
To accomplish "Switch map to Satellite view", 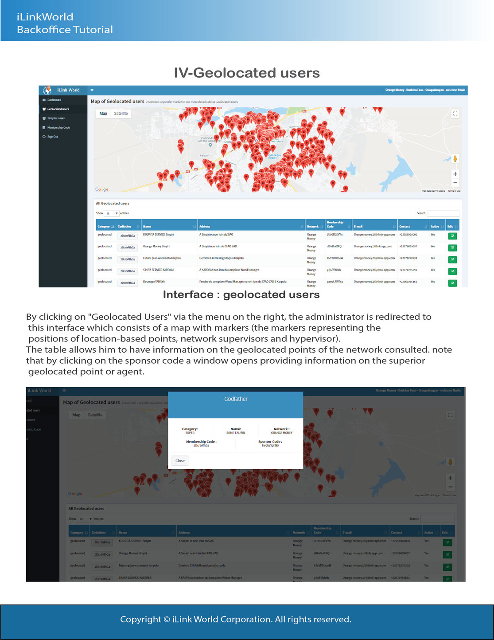I will point(121,114).
